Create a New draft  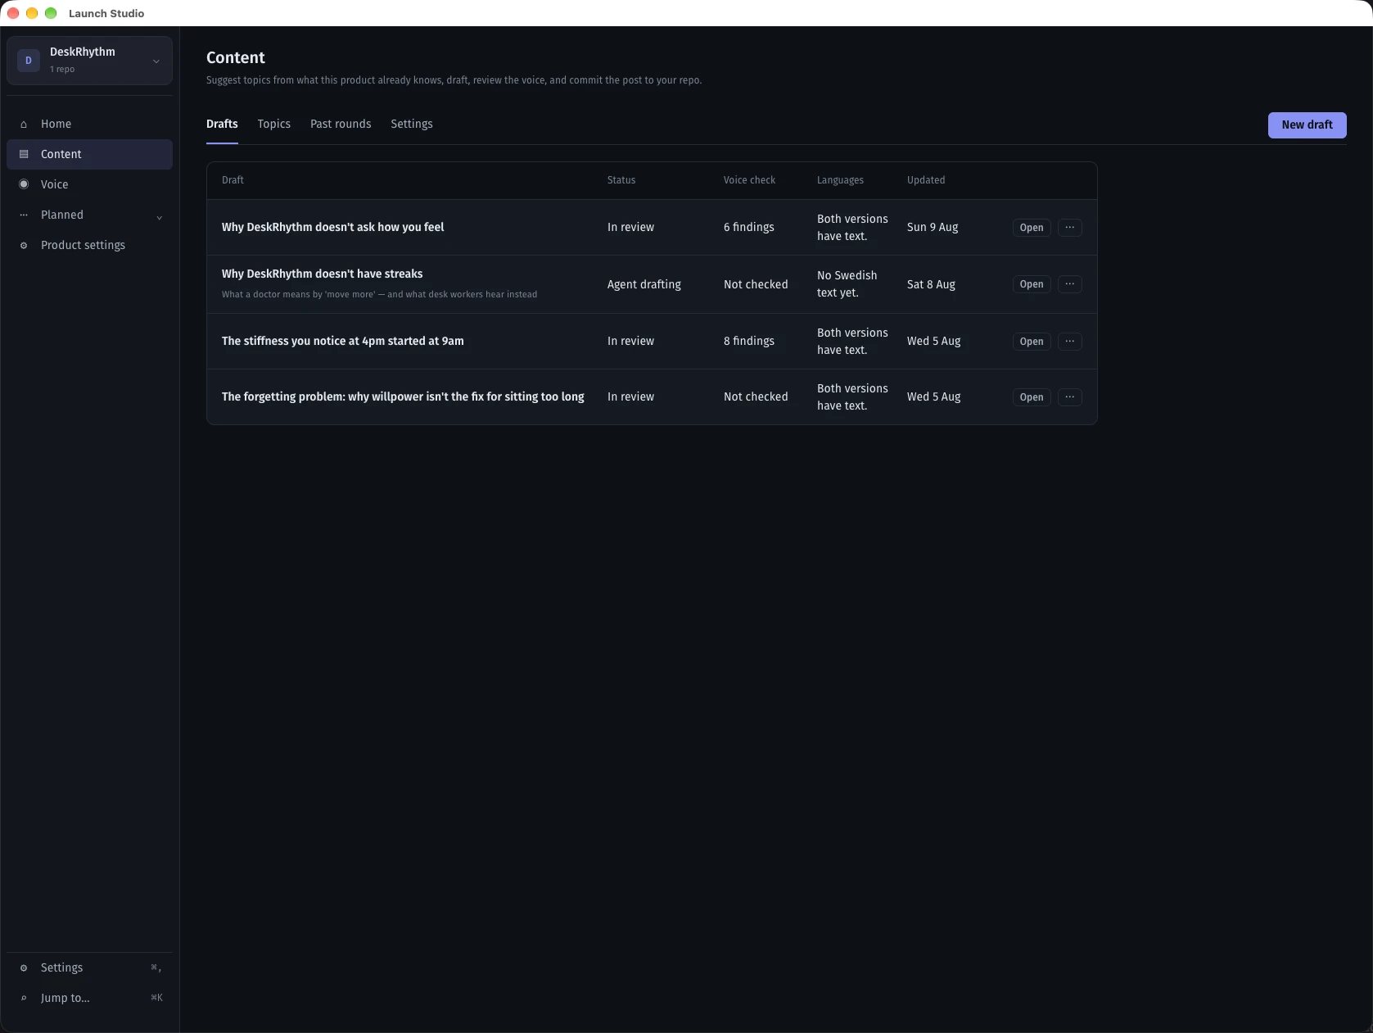pyautogui.click(x=1308, y=125)
